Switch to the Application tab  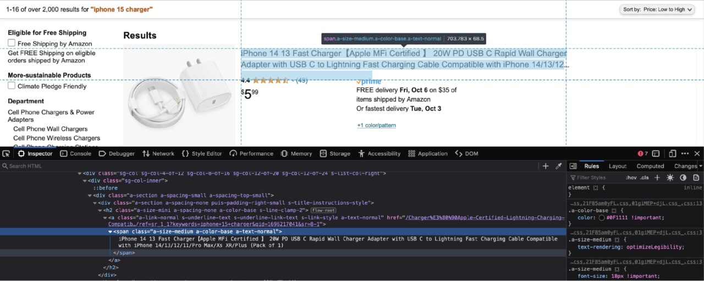tap(427, 154)
